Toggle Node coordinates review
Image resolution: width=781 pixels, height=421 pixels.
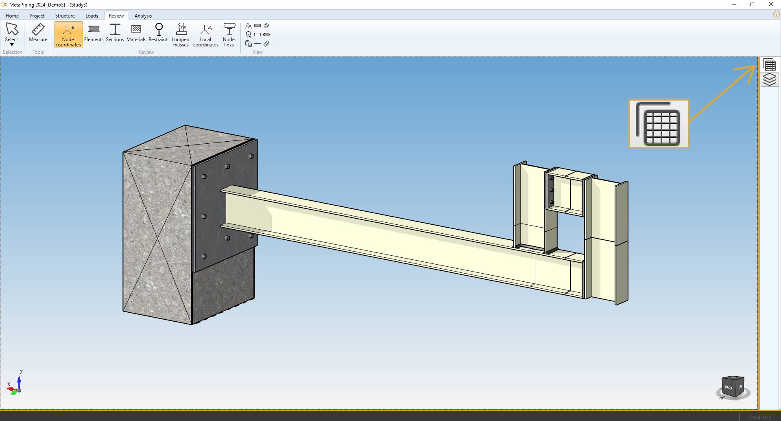pyautogui.click(x=68, y=35)
